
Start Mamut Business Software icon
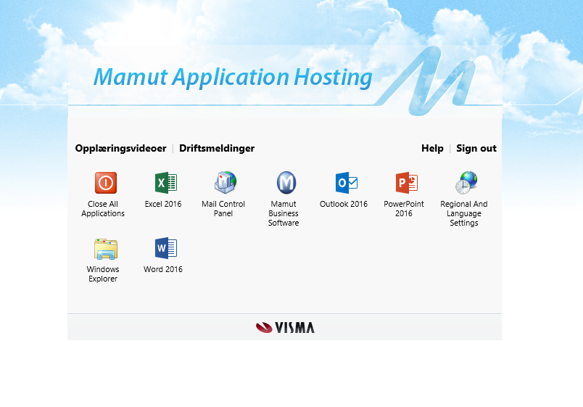click(x=286, y=183)
